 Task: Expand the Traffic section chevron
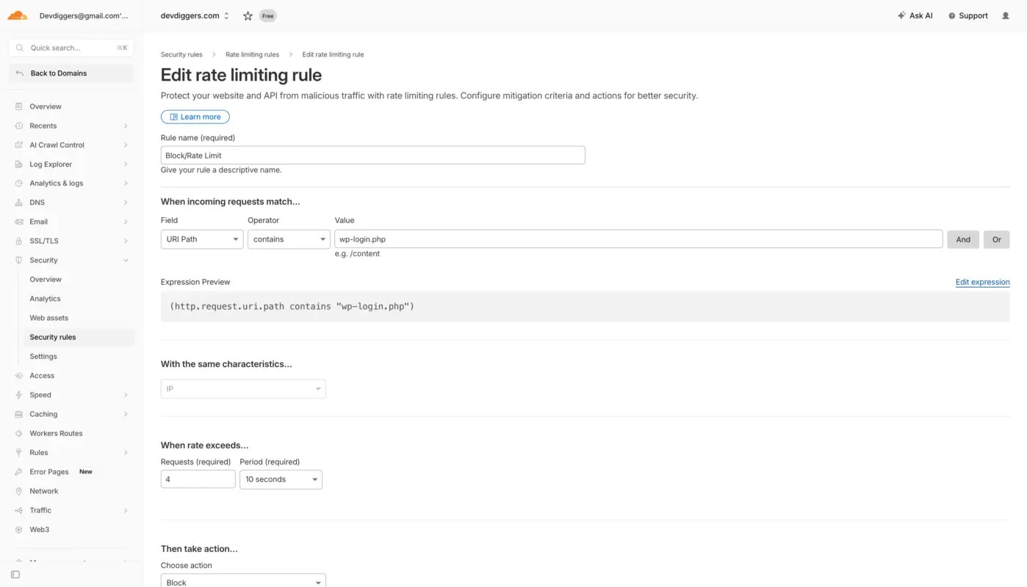tap(126, 510)
